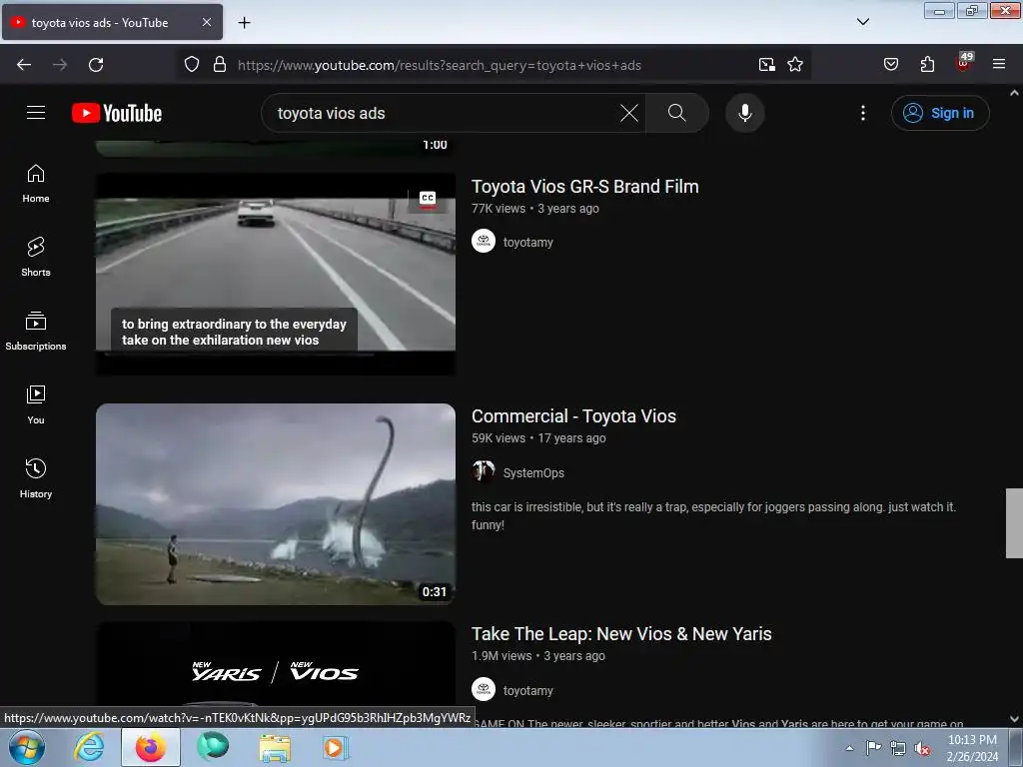The height and width of the screenshot is (767, 1023).
Task: Clear the search box with the X icon
Action: pos(629,113)
